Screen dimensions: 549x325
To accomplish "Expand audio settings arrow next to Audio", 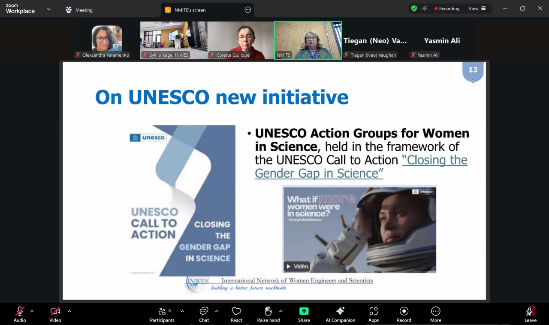I will click(32, 311).
